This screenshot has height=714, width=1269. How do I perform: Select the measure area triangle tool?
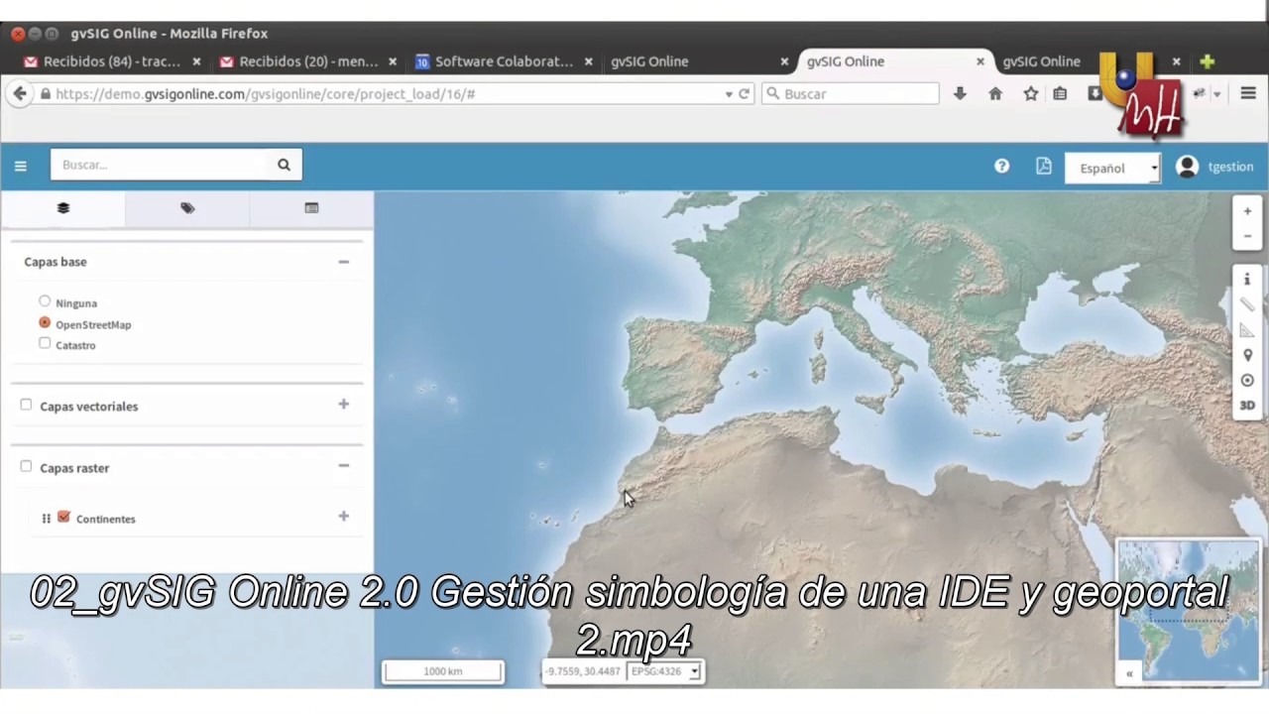coord(1247,330)
